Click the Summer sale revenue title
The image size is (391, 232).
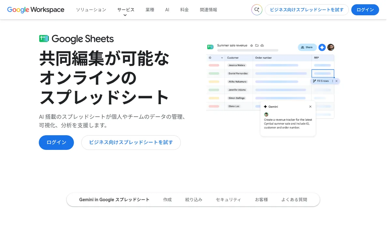tap(232, 46)
